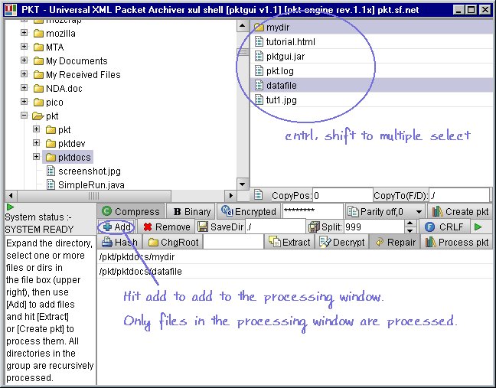Click the Repair button
The width and height of the screenshot is (496, 388).
pyautogui.click(x=395, y=243)
